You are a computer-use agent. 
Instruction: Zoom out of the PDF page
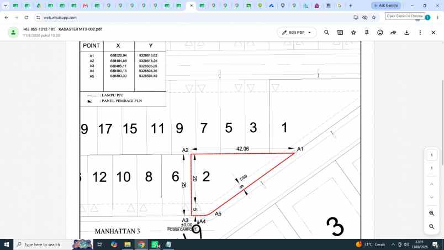click(431, 226)
